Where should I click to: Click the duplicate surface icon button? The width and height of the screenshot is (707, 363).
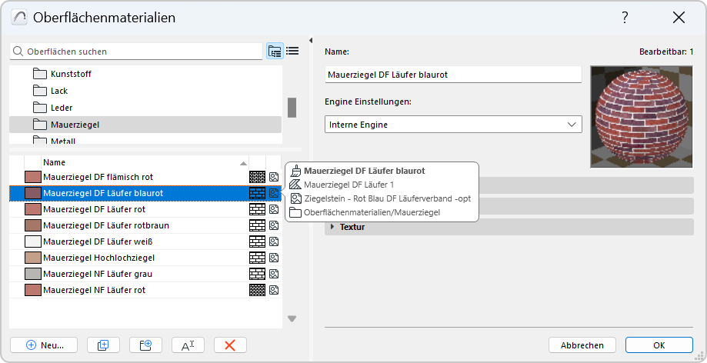tap(103, 345)
